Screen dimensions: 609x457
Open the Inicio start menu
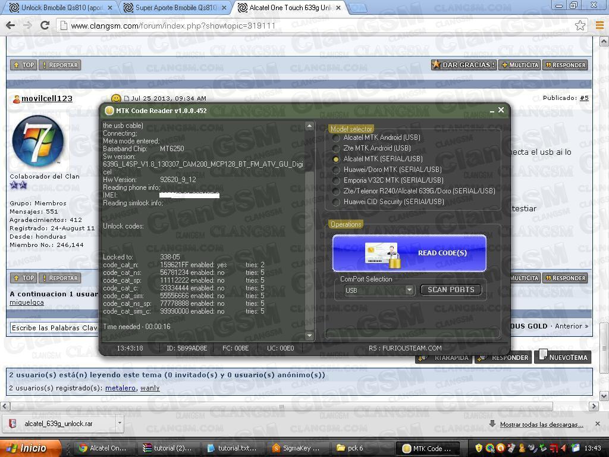point(30,448)
